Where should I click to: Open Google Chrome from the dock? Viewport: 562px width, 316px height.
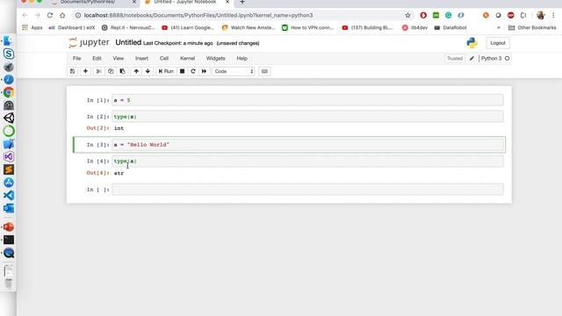point(9,92)
